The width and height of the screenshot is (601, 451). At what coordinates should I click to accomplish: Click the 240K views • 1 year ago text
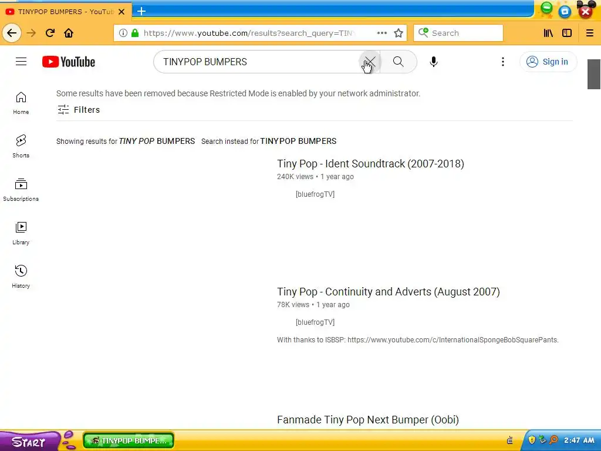point(315,177)
